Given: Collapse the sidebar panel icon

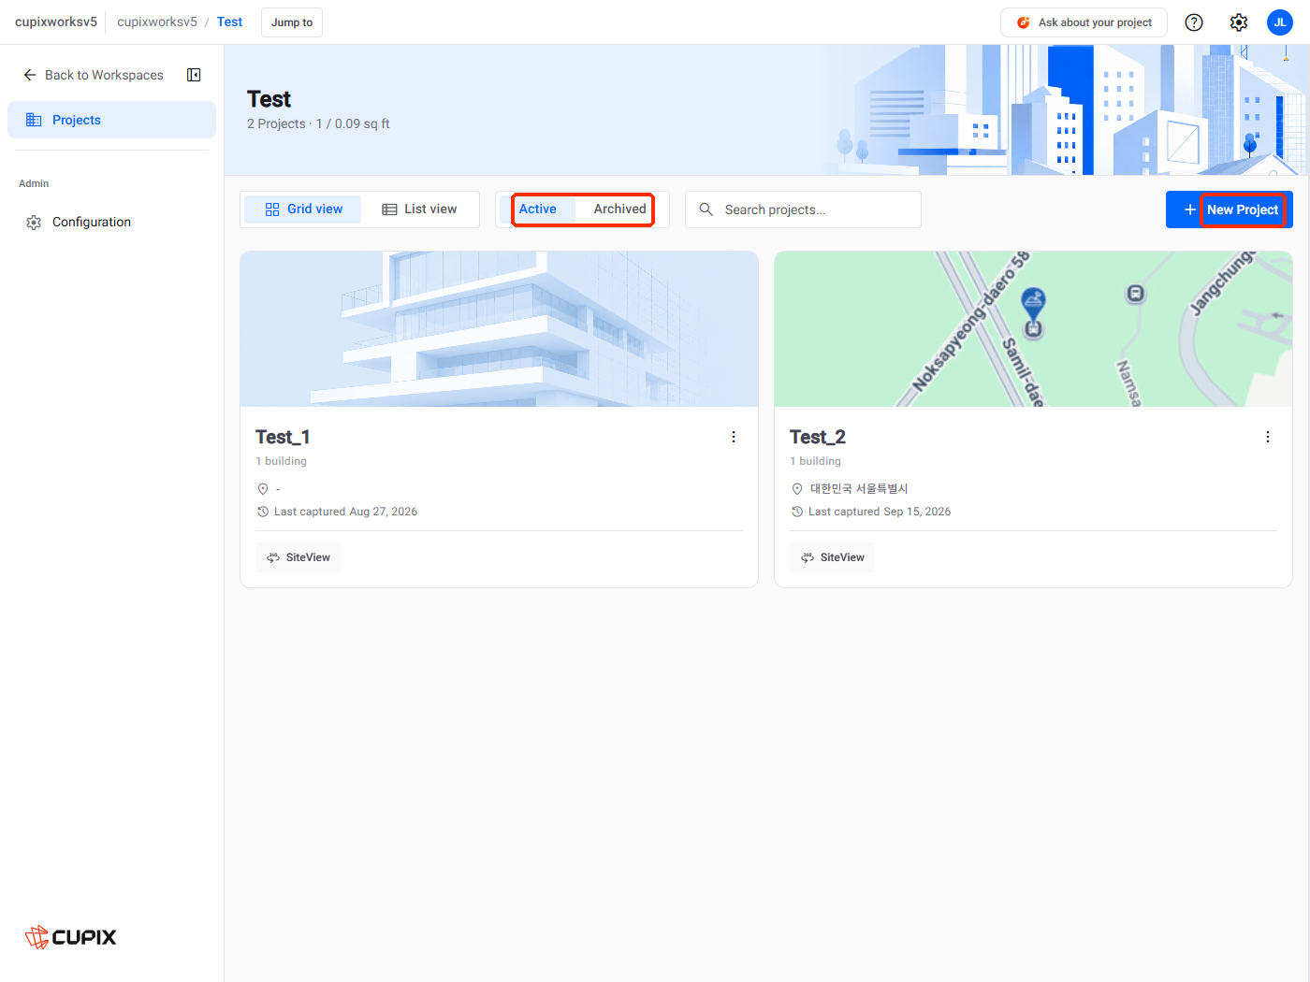Looking at the screenshot, I should [194, 75].
